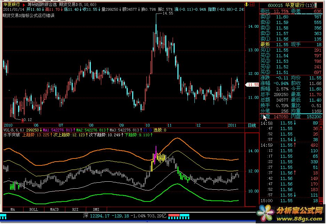The width and height of the screenshot is (326, 224).
Task: Click the 14:59 tick row with volume 492
Action: coord(289,145)
